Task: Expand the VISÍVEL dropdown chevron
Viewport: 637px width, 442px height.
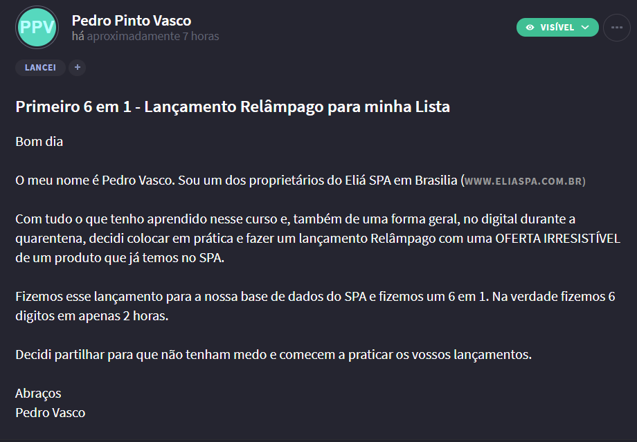Action: 585,28
